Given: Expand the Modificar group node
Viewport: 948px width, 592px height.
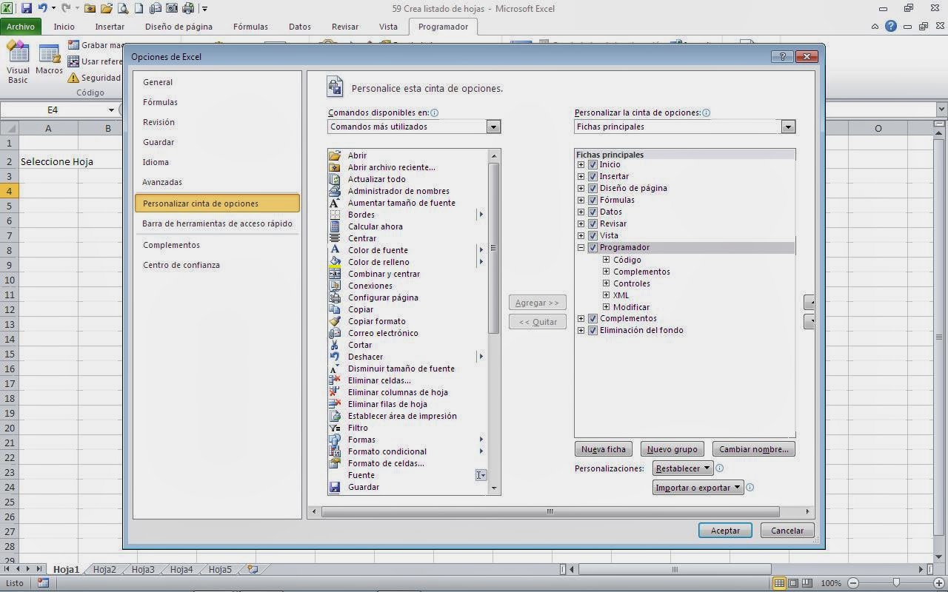Looking at the screenshot, I should point(606,307).
